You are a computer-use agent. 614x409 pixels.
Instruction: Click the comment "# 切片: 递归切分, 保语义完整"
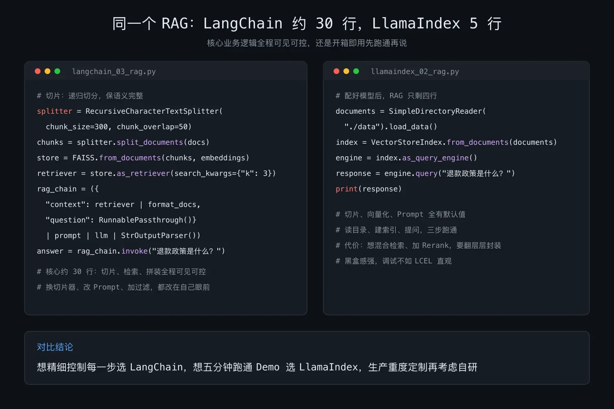90,96
